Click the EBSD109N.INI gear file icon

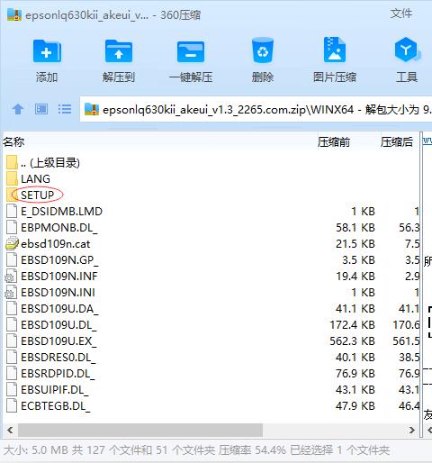point(12,292)
